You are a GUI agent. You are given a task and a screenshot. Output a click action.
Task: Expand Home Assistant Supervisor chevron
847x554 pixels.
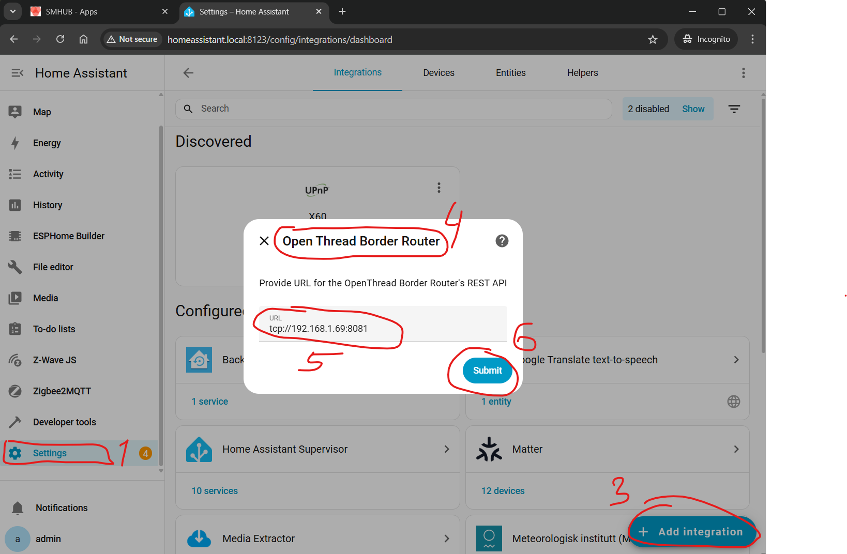pos(447,449)
